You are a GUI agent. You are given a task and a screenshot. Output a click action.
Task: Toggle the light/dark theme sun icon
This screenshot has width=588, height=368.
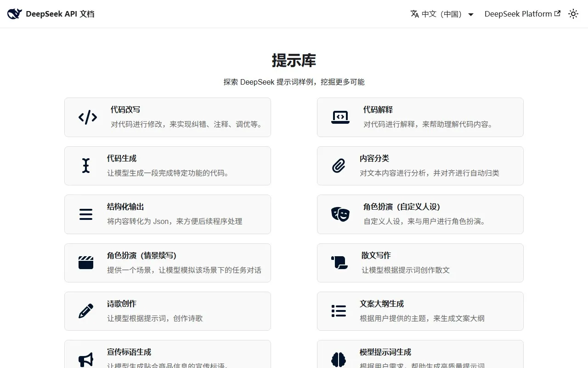coord(573,14)
